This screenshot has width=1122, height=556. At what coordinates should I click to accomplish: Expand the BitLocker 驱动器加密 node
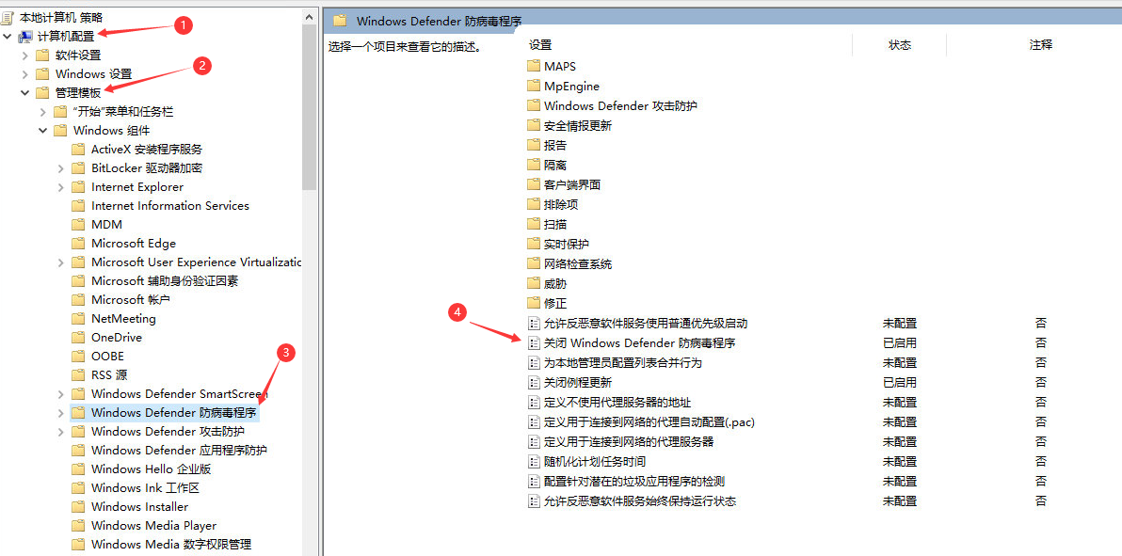[x=61, y=167]
